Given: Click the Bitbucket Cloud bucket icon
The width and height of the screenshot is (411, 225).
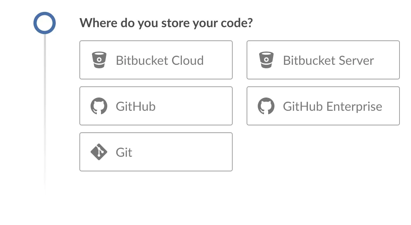Looking at the screenshot, I should (99, 60).
